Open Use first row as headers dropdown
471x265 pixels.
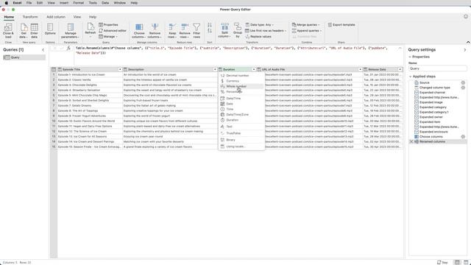tap(266, 31)
